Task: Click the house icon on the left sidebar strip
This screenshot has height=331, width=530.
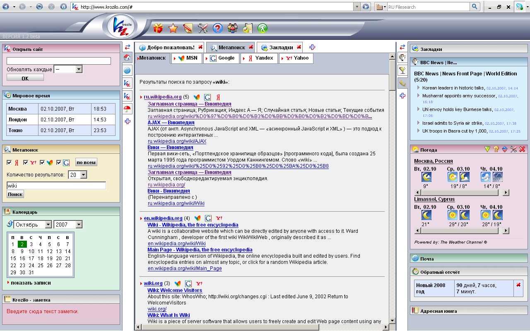Action: pyautogui.click(x=128, y=58)
